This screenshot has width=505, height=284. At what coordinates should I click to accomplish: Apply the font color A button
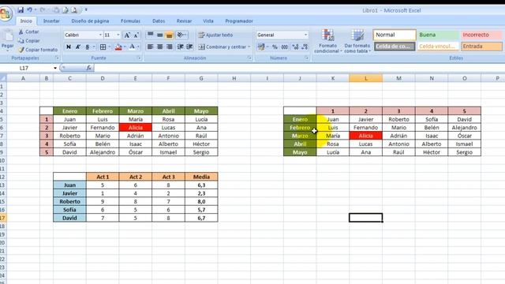[132, 47]
